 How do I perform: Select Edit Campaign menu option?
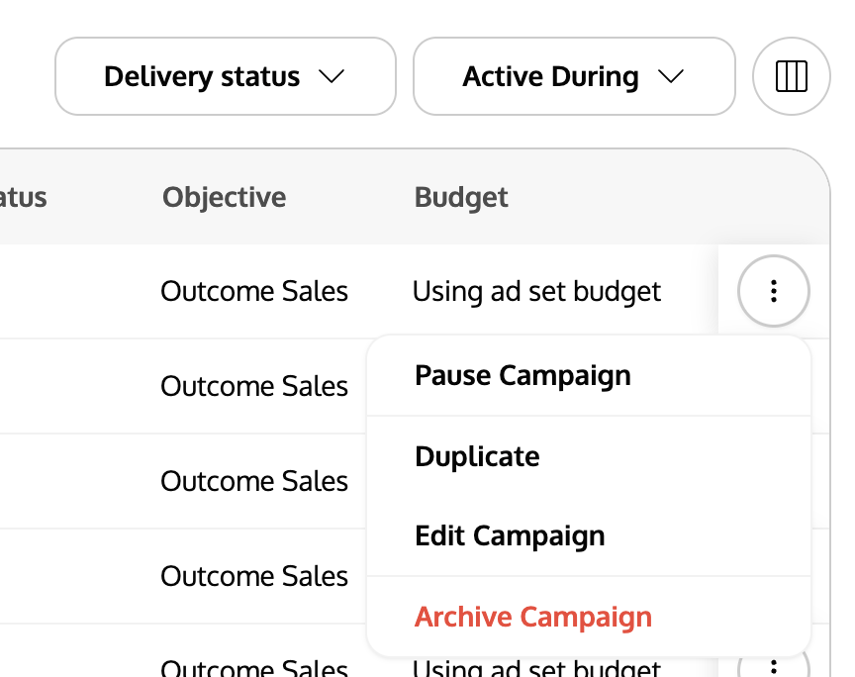[x=589, y=535]
